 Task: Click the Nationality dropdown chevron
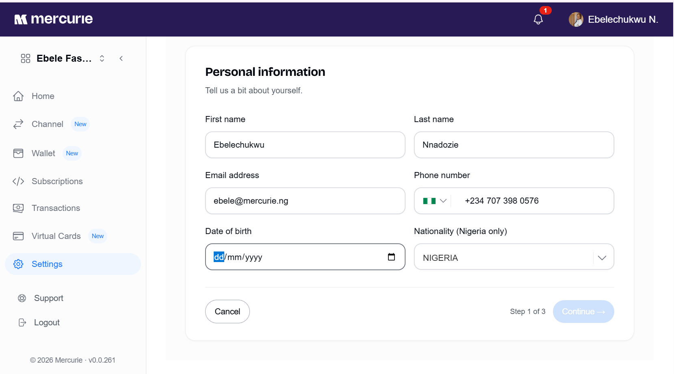click(x=602, y=258)
